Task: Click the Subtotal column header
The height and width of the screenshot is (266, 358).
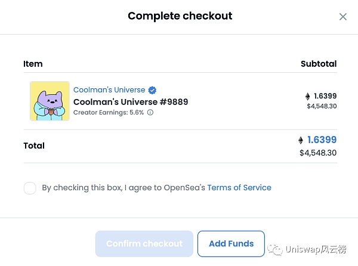Action: pos(319,64)
